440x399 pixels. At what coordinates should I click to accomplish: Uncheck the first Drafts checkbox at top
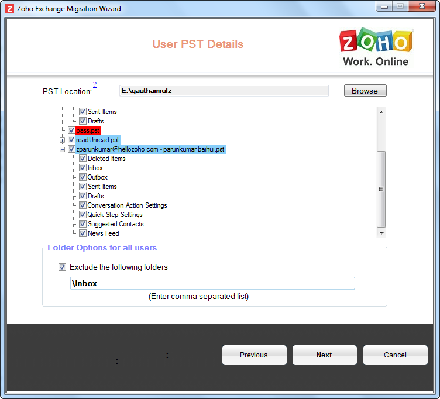(x=82, y=121)
